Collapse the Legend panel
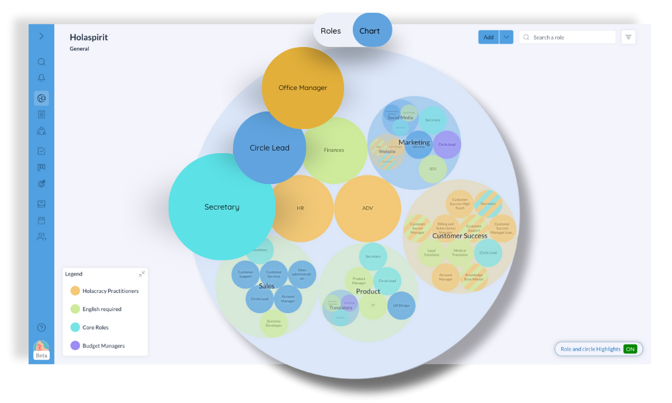 [x=141, y=274]
